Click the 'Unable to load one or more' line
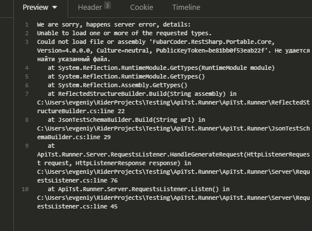312x231 pixels. tap(124, 33)
